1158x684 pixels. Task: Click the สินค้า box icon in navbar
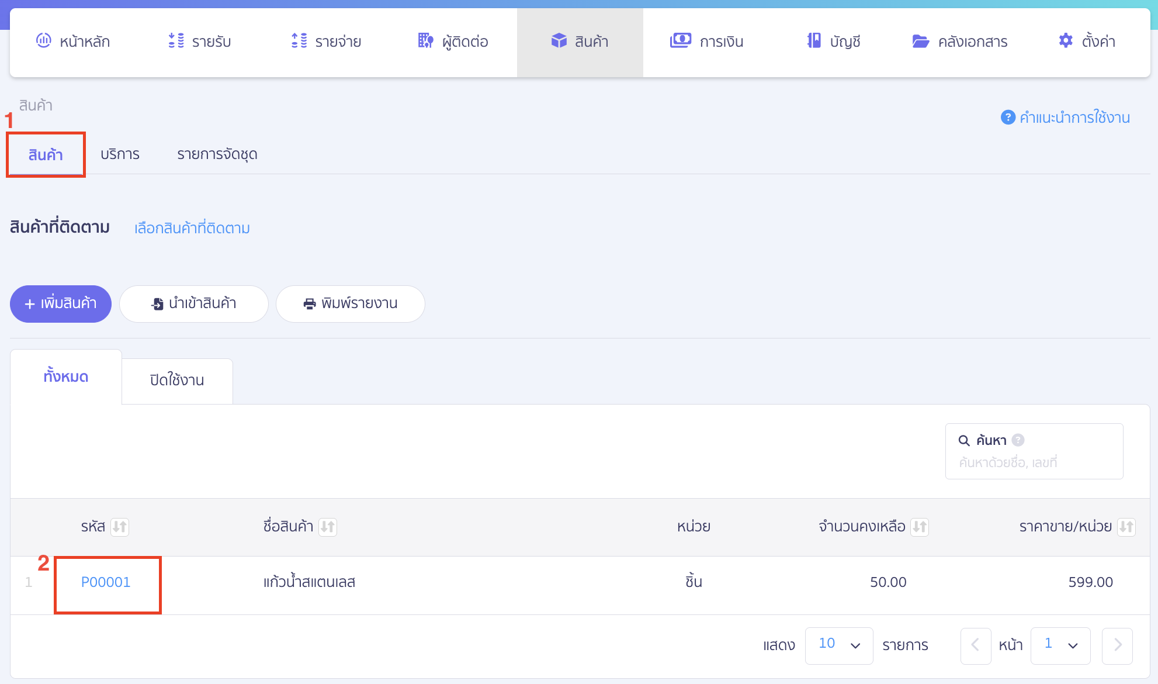[559, 40]
